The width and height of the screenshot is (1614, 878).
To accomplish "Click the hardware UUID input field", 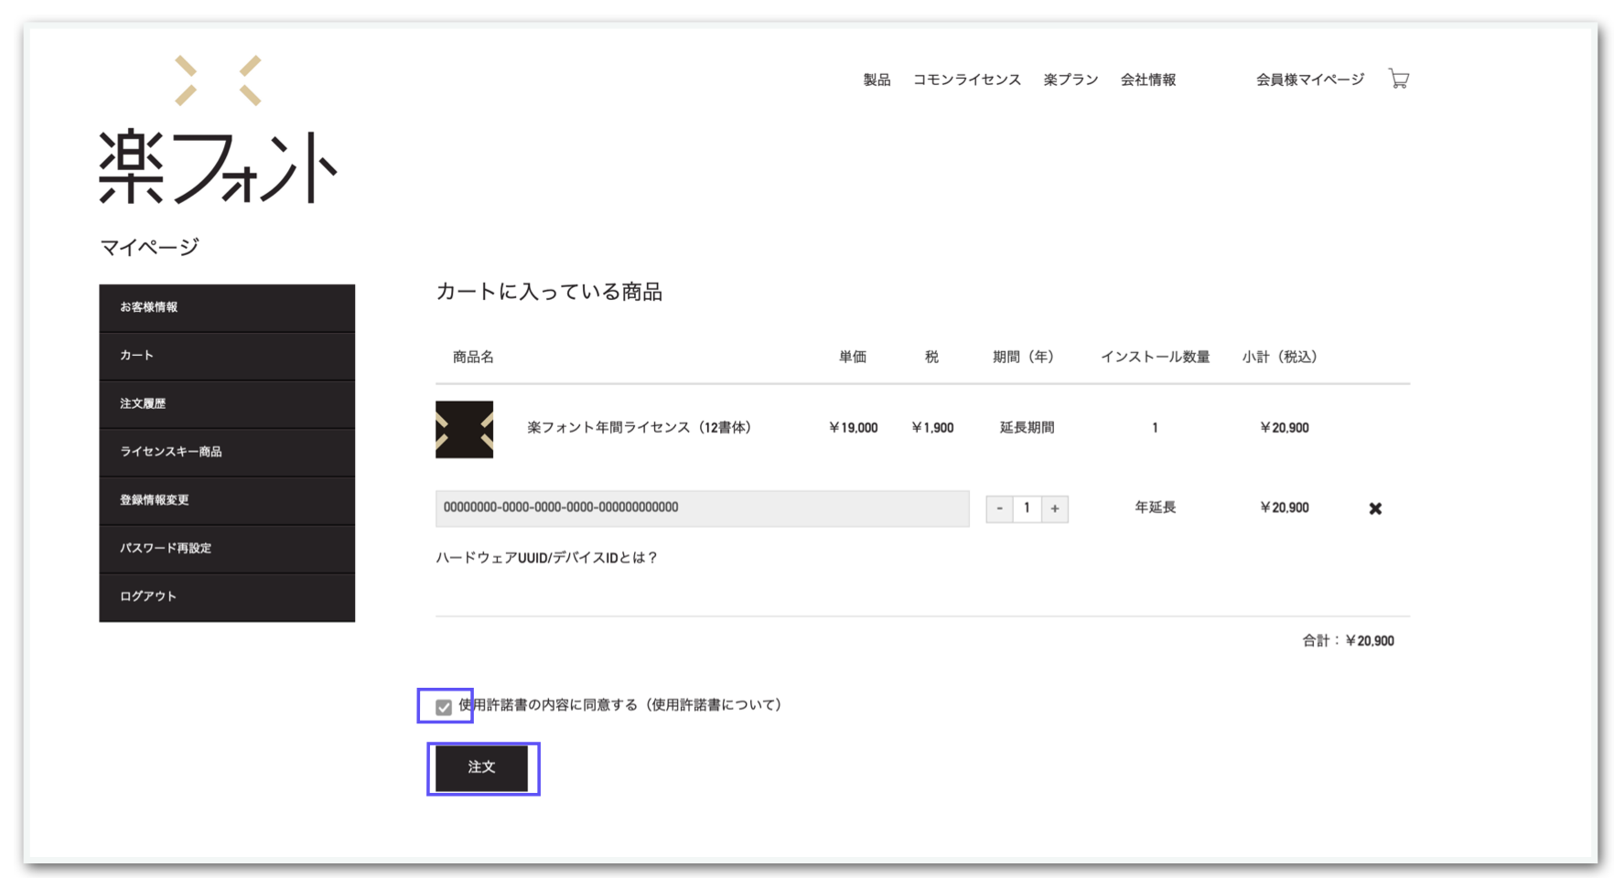I will pyautogui.click(x=702, y=508).
